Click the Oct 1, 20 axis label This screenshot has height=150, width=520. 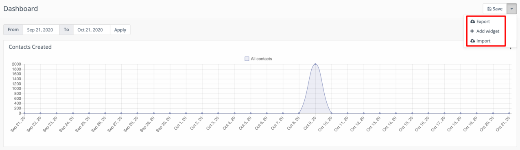pyautogui.click(x=180, y=123)
